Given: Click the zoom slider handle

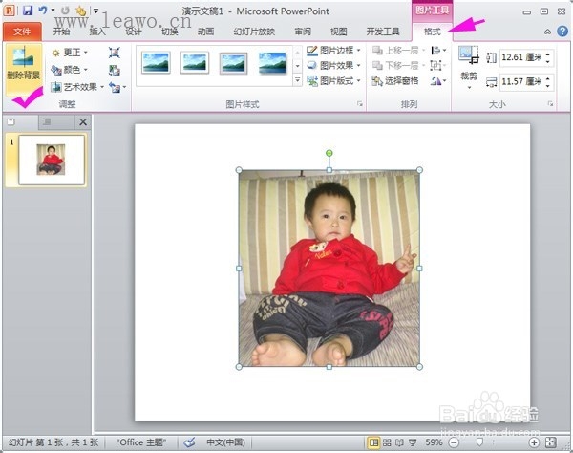Looking at the screenshot, I should [479, 442].
